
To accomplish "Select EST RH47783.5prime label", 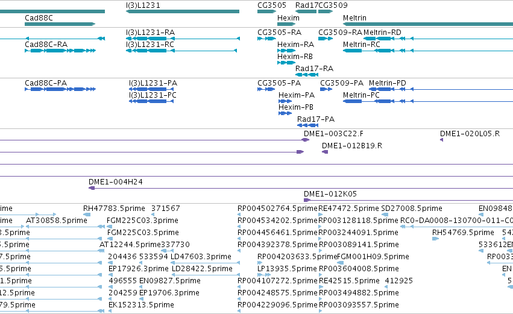I will [114, 209].
